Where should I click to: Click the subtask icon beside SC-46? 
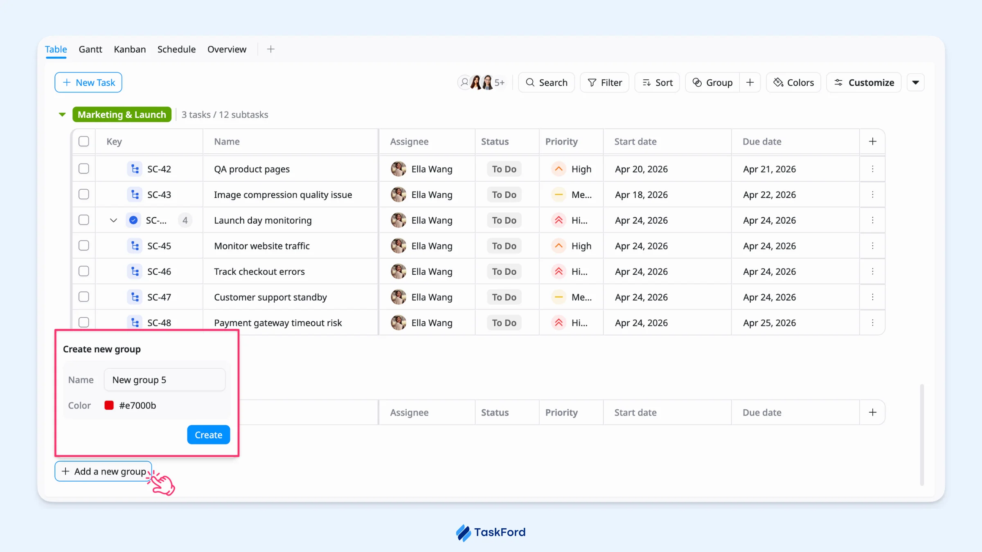[x=135, y=272]
